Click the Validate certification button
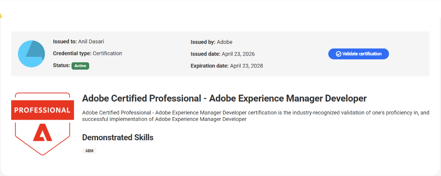 tap(358, 54)
